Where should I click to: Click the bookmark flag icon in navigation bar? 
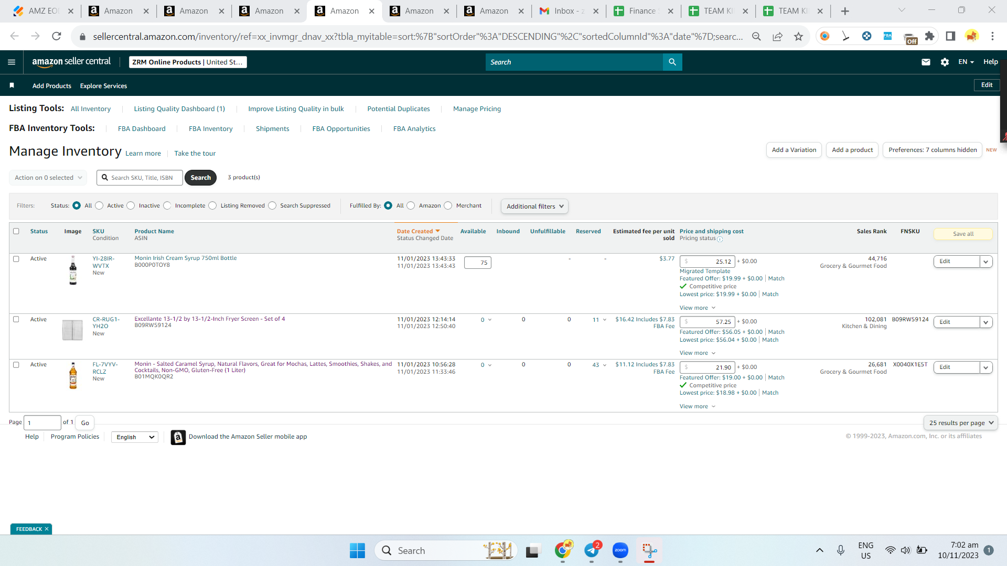12,85
